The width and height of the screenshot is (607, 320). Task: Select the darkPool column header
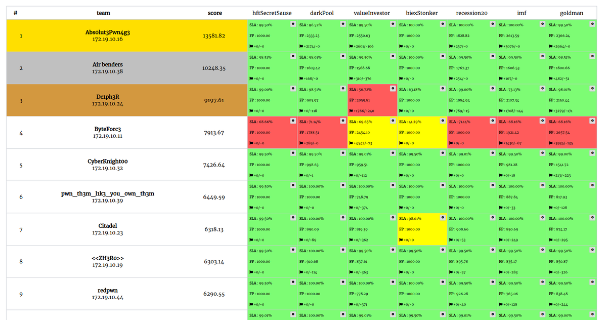(322, 13)
